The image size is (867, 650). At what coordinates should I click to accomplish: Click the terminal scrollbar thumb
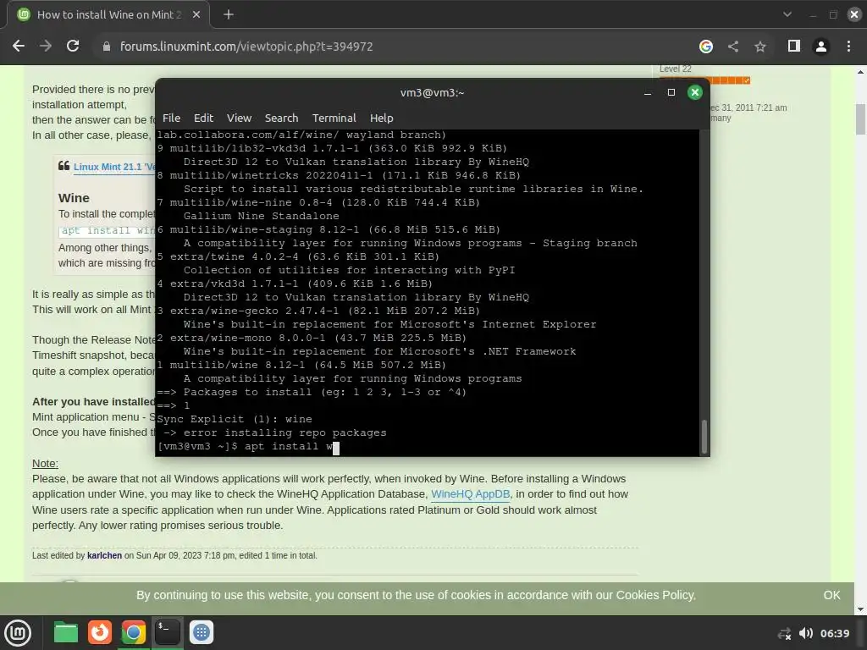pyautogui.click(x=704, y=437)
